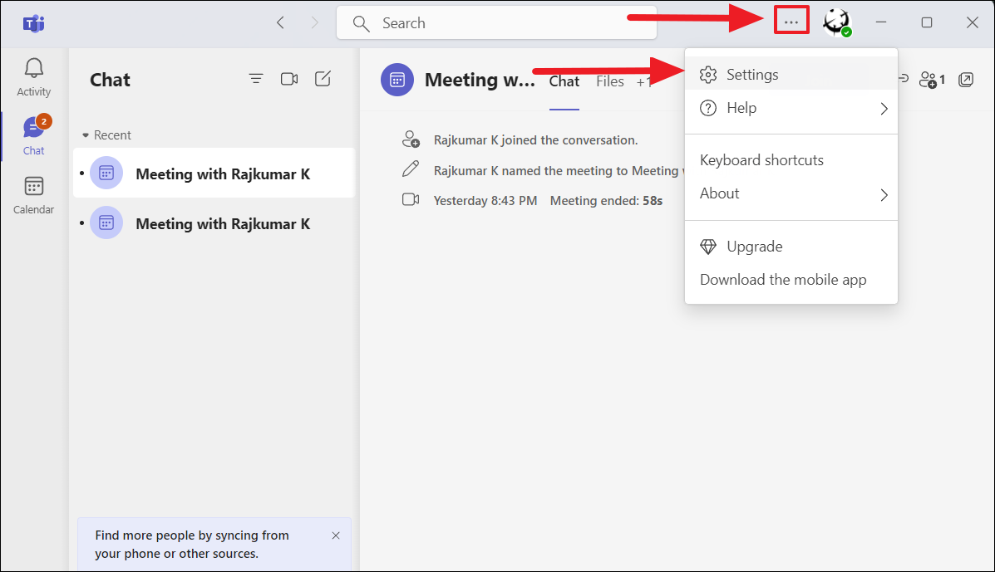Pop out the chat into a new window
This screenshot has height=572, width=995.
966,79
